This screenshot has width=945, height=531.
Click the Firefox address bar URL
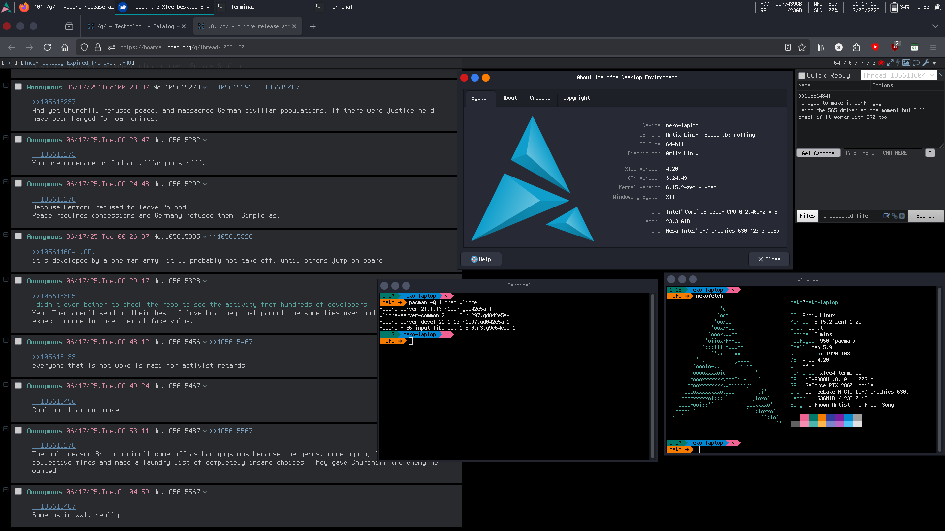click(184, 47)
